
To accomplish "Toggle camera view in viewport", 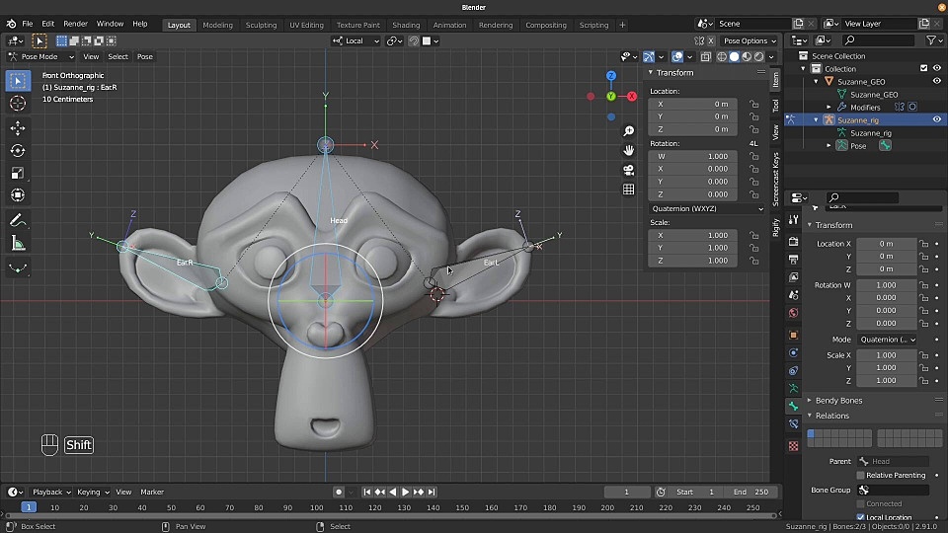I will click(x=628, y=170).
